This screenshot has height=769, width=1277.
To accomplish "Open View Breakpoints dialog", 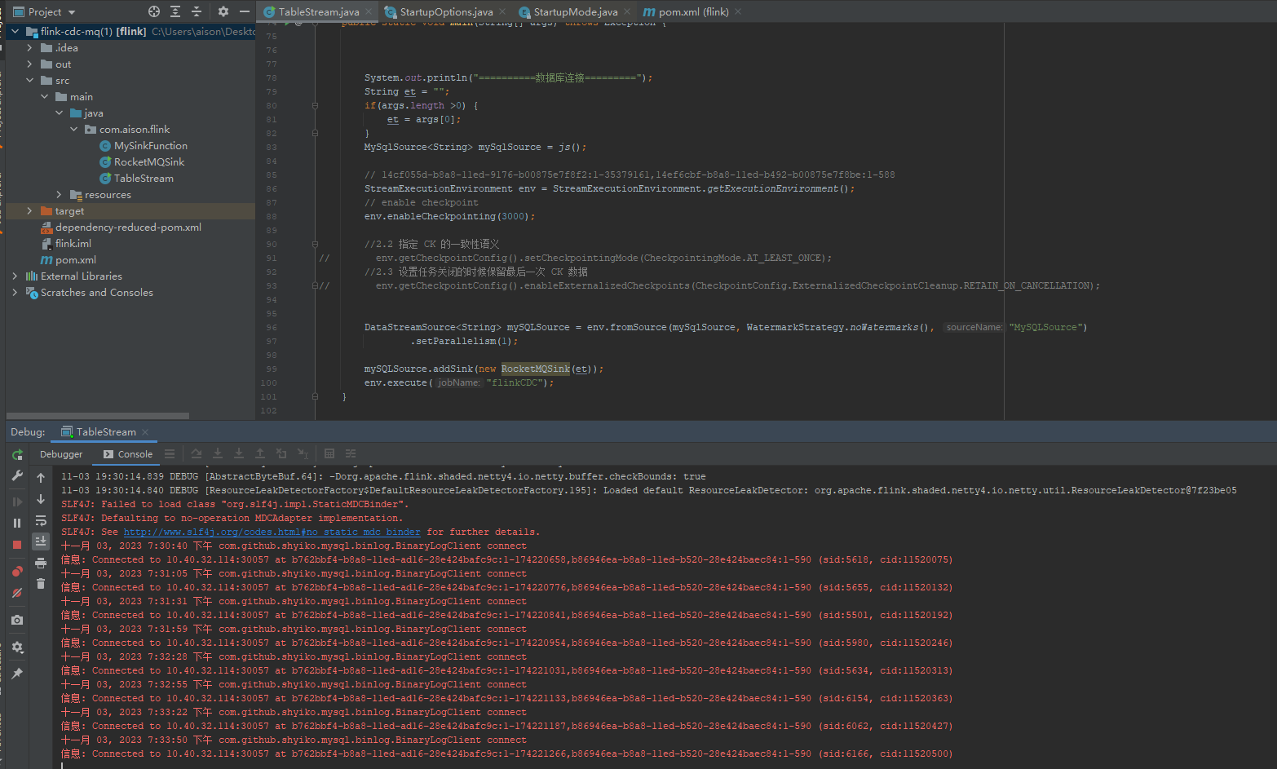I will [17, 571].
